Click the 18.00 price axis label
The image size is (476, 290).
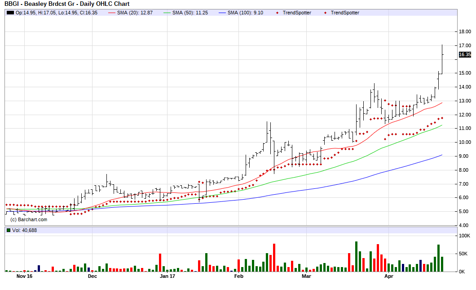coord(465,31)
